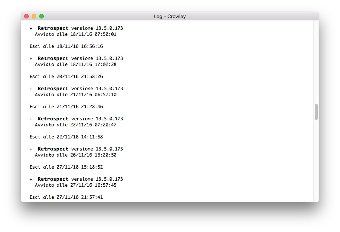Image resolution: width=340 pixels, height=232 pixels.
Task: Close the Log - Crowley window
Action: click(x=26, y=16)
